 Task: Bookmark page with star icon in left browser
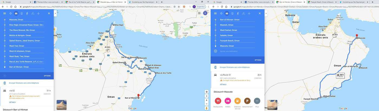[x=179, y=6]
